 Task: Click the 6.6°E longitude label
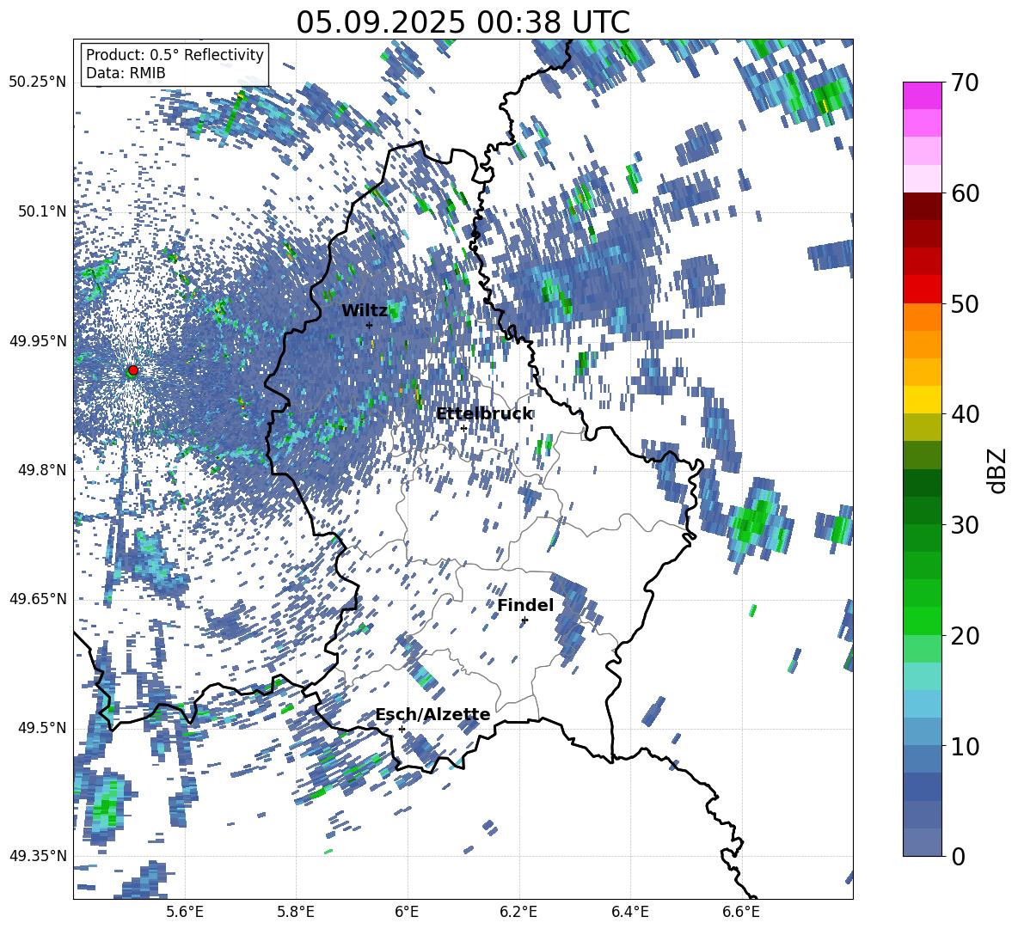[741, 912]
